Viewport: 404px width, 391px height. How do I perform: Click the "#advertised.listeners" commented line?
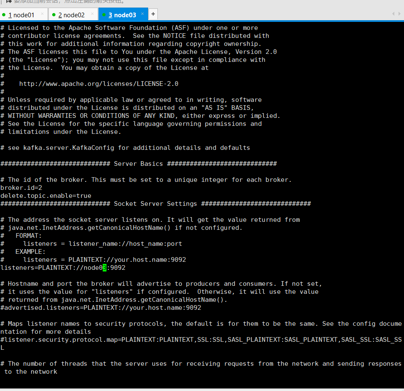pos(101,308)
